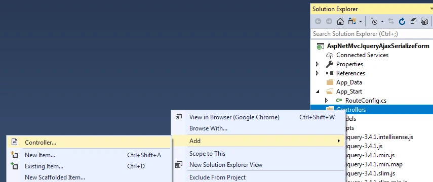
Task: Click the App_Data folder icon
Action: point(330,82)
